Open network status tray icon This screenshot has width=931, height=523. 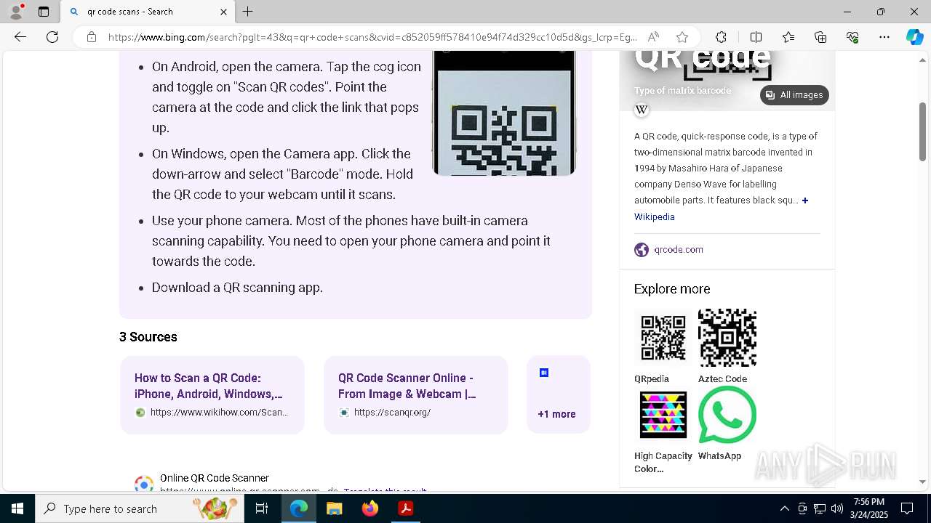tap(820, 508)
